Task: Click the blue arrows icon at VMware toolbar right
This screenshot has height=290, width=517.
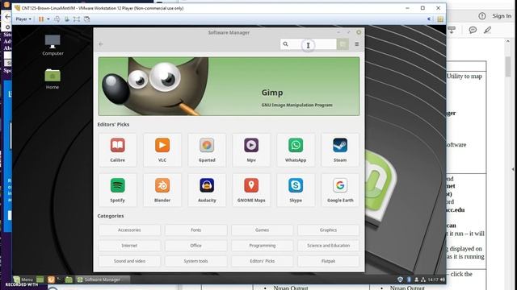Action: click(x=429, y=19)
